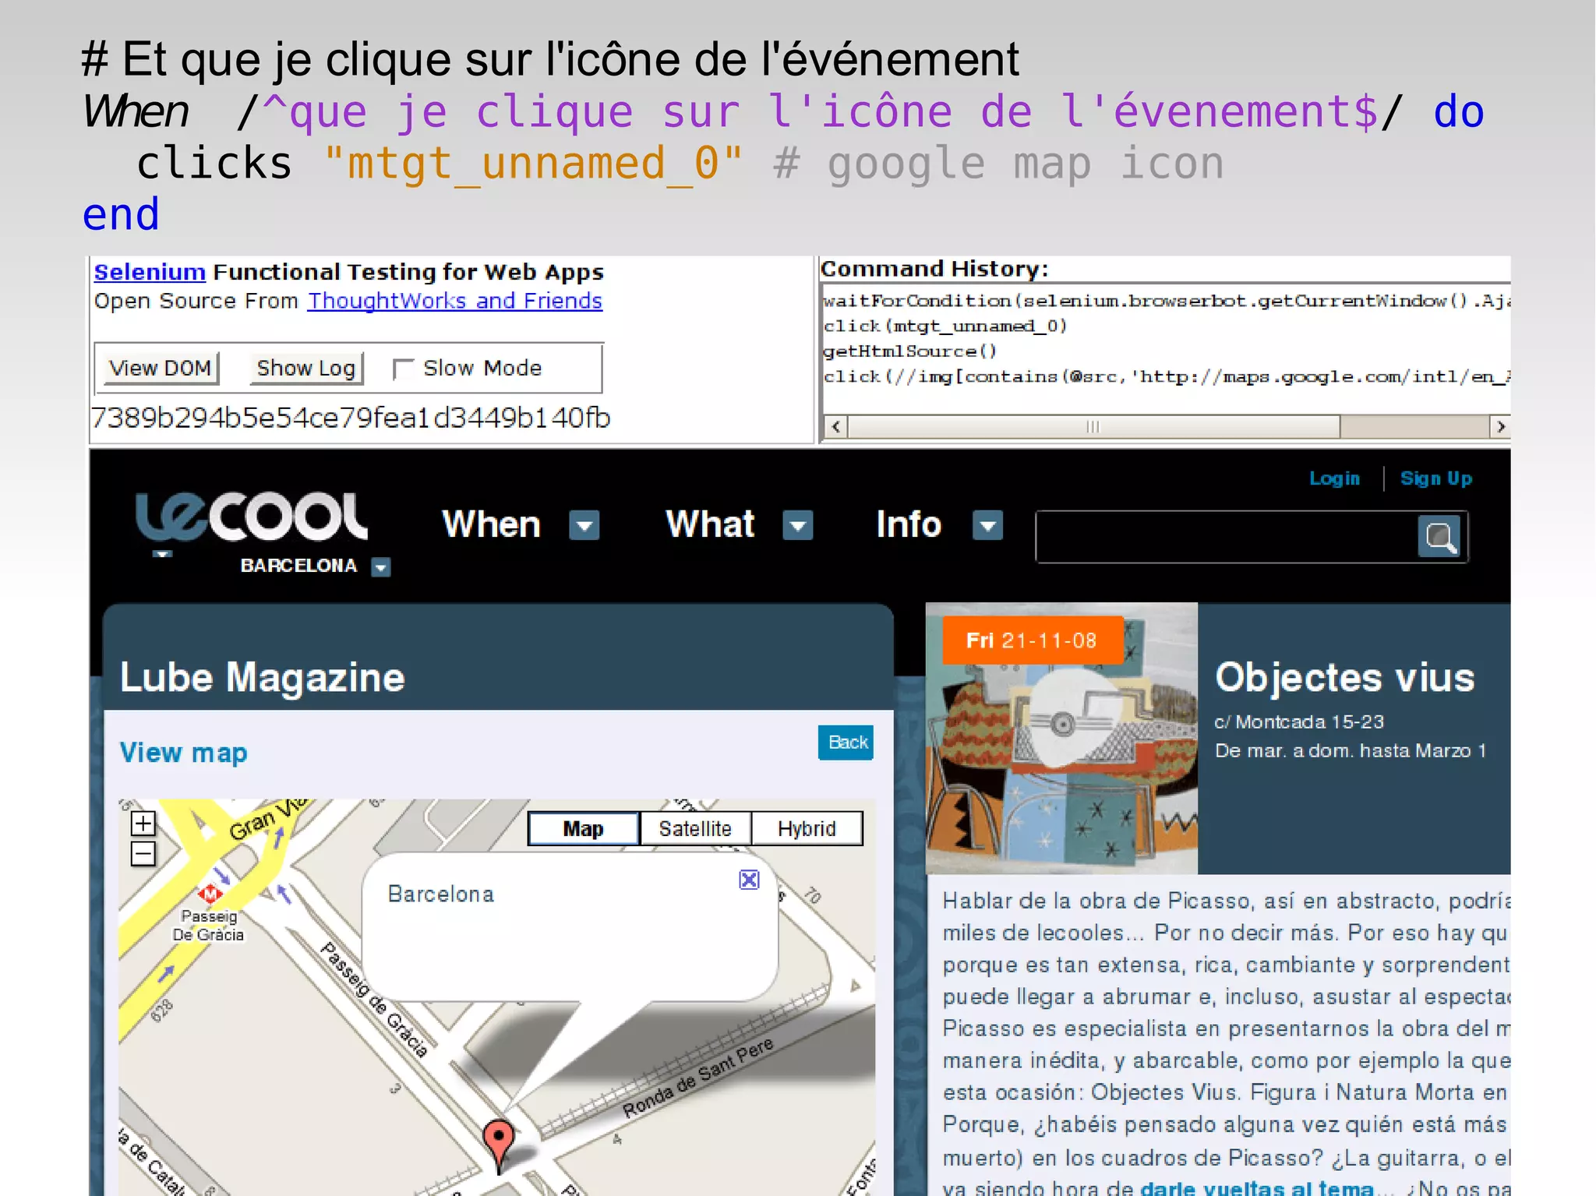Open the Selenium link
Viewport: 1596px width, 1196px height.
150,272
